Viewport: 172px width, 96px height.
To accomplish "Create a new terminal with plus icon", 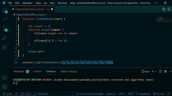I will [153, 71].
